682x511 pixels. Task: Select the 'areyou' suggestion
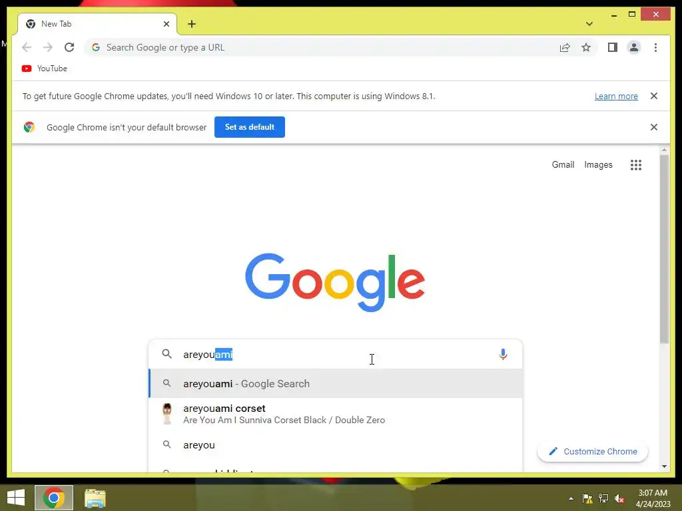click(336, 445)
